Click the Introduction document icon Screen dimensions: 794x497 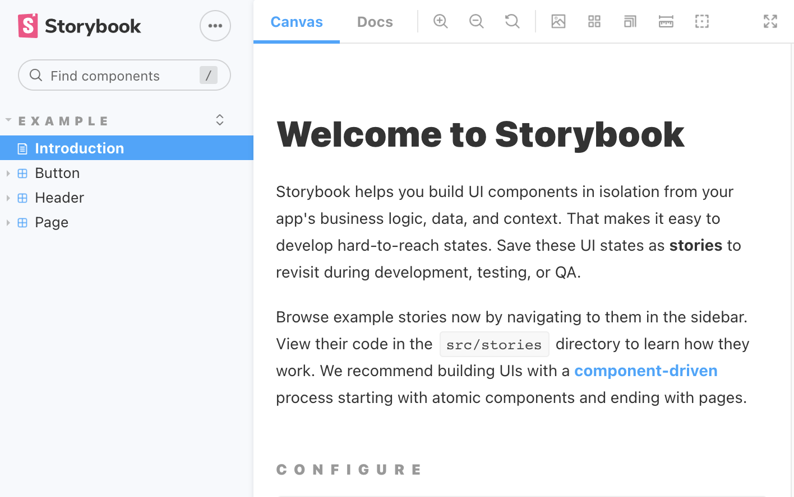[22, 148]
